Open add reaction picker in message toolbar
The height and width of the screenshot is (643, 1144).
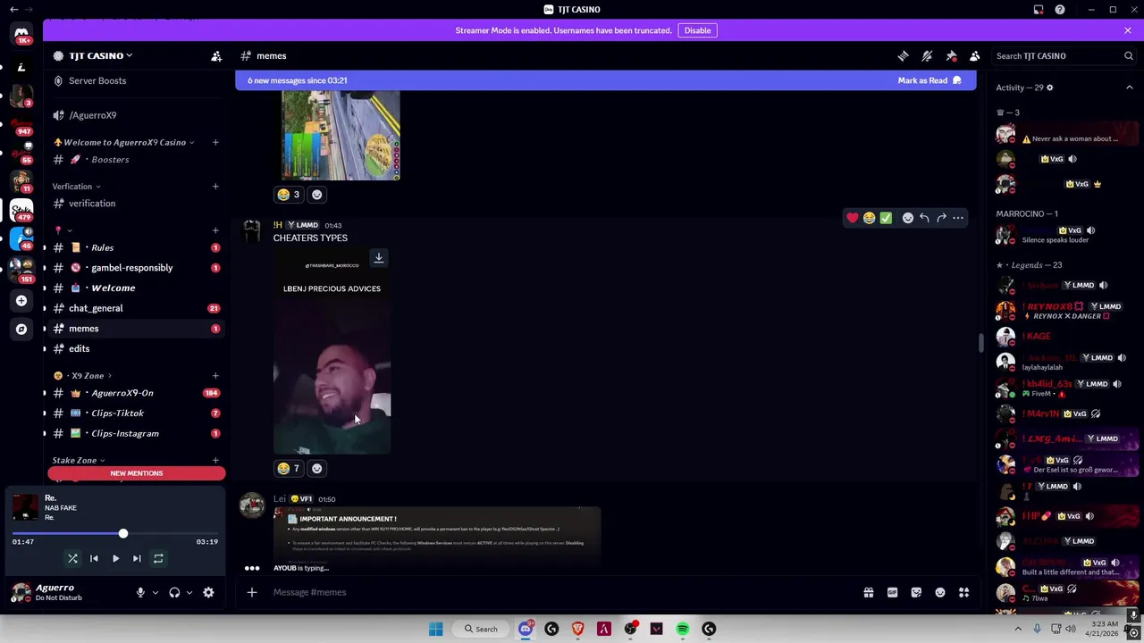click(x=908, y=218)
